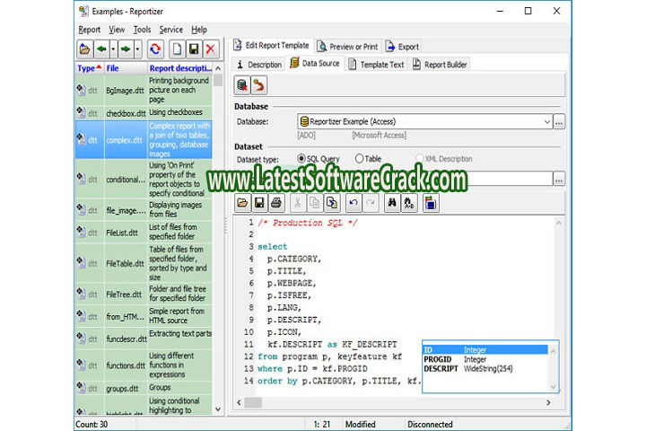Click the orange arrow icon next to the connect database icon

pyautogui.click(x=258, y=85)
